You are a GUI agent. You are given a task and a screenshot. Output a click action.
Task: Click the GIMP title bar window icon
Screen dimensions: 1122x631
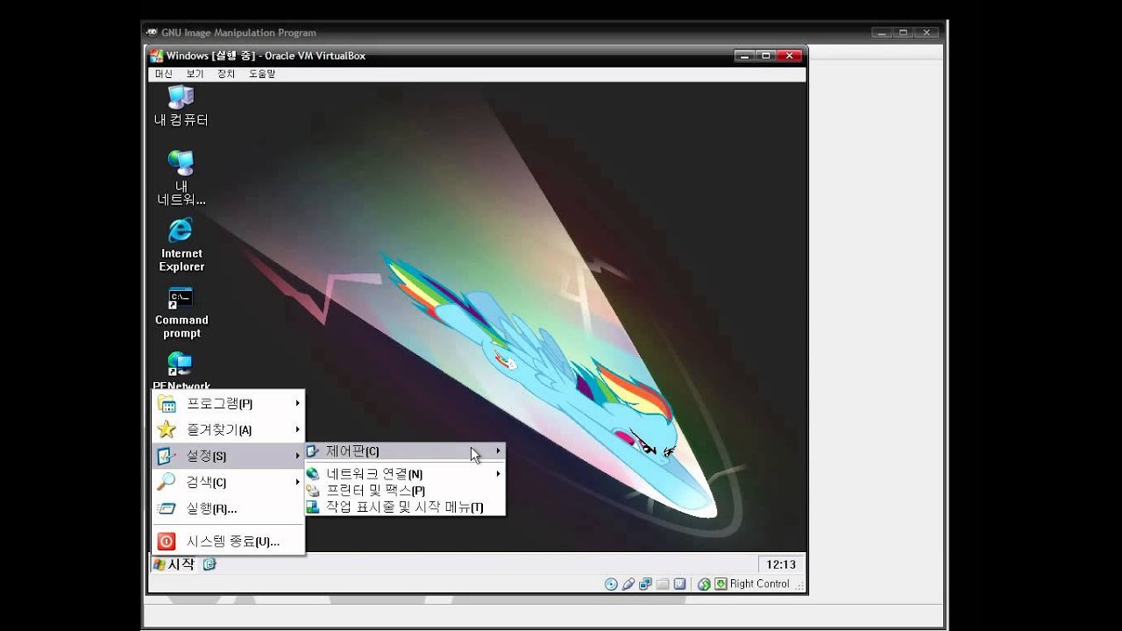(151, 32)
